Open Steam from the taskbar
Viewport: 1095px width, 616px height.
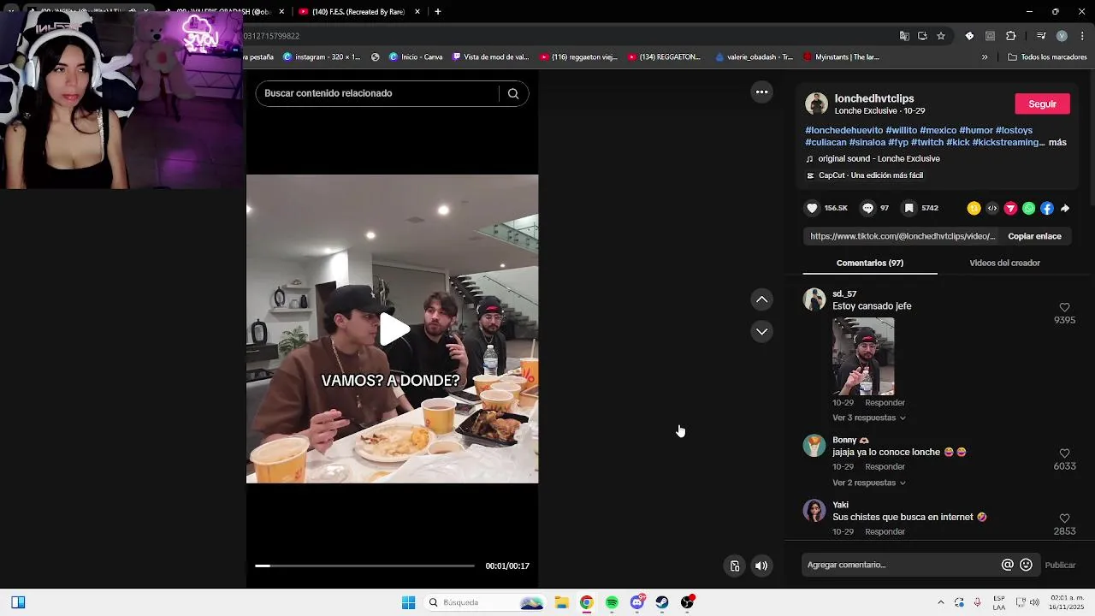662,602
